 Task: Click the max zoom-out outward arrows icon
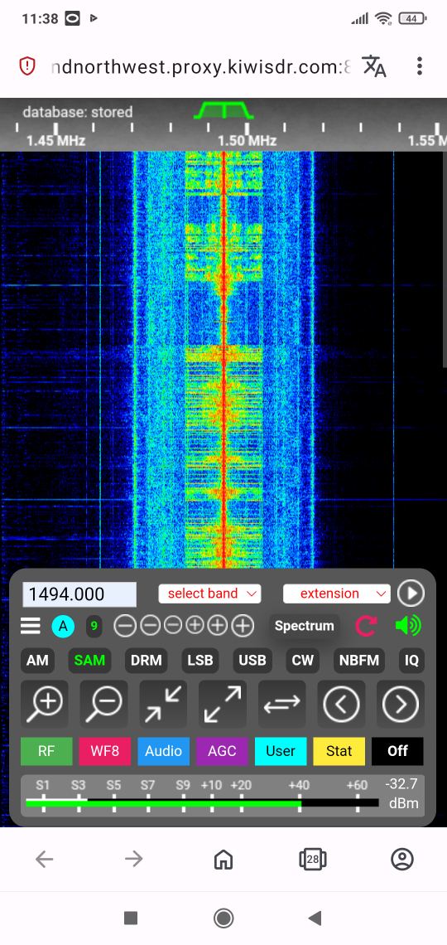coord(223,704)
